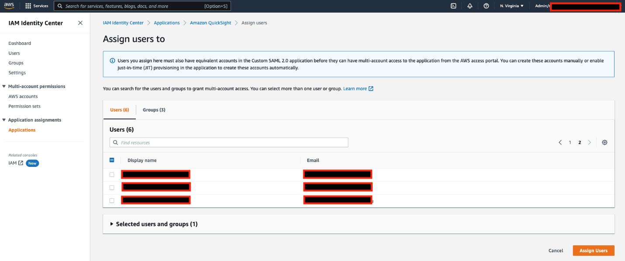Open Applications in the sidebar
Image resolution: width=625 pixels, height=261 pixels.
click(22, 130)
